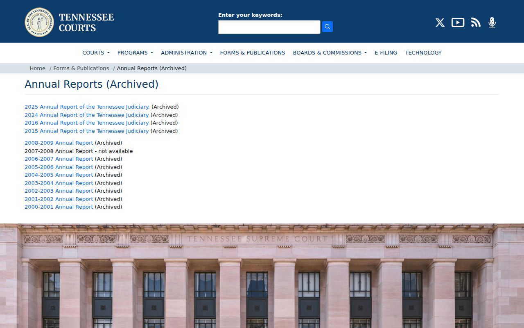Open the 2000-2001 Annual Report link
Viewport: 524px width, 328px height.
59,207
